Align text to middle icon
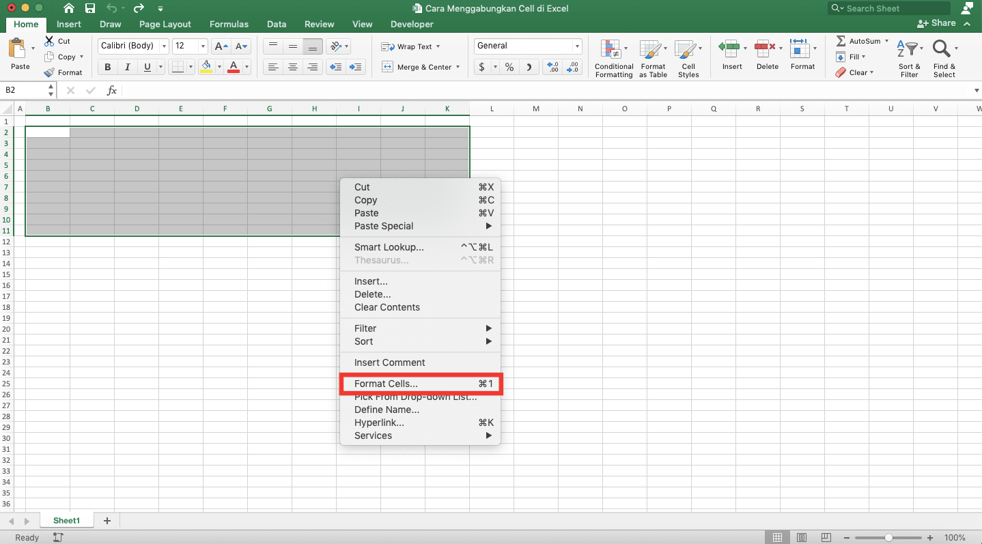 [x=293, y=46]
